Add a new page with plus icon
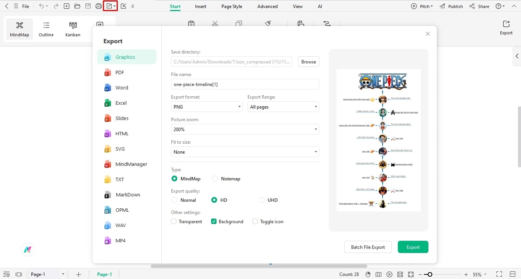Viewport: 521px width, 279px height. tap(78, 274)
